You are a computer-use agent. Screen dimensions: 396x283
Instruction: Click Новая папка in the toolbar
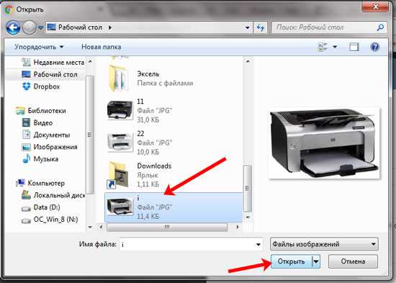pos(102,47)
